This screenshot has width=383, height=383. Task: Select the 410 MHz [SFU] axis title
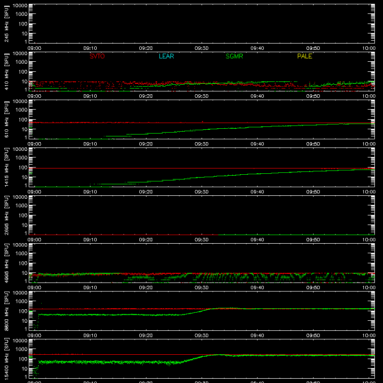point(6,72)
